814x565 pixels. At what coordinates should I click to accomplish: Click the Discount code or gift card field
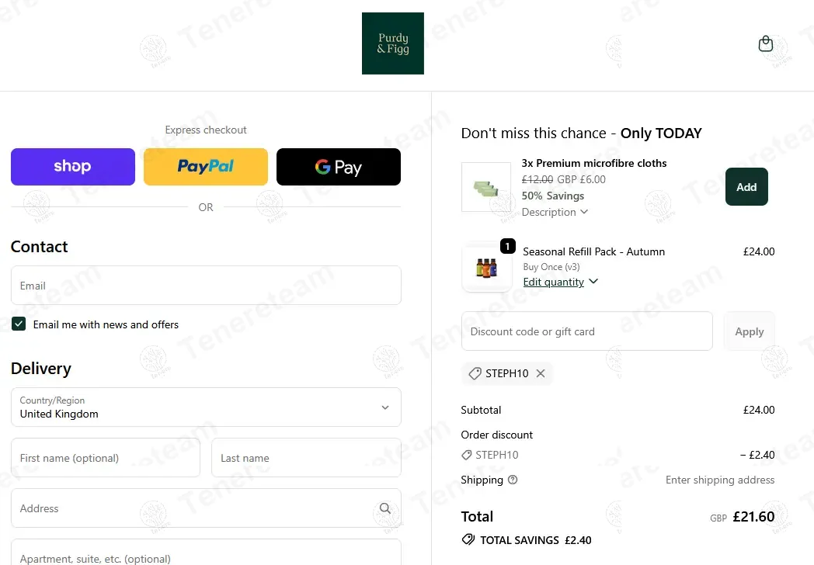click(x=586, y=331)
